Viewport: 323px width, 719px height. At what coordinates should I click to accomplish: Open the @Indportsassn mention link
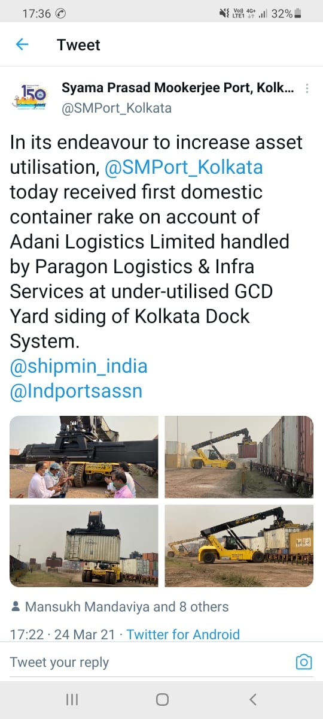(x=76, y=391)
